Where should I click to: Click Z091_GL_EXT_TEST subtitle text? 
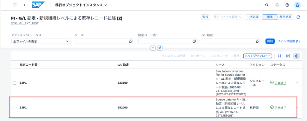tap(25, 23)
